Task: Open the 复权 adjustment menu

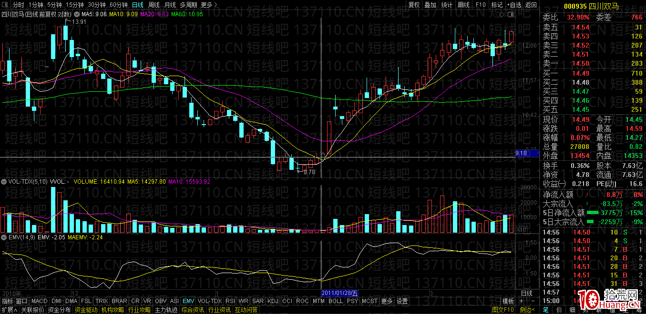Action: click(414, 5)
